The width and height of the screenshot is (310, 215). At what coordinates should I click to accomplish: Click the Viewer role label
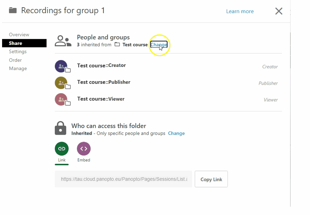pyautogui.click(x=271, y=100)
